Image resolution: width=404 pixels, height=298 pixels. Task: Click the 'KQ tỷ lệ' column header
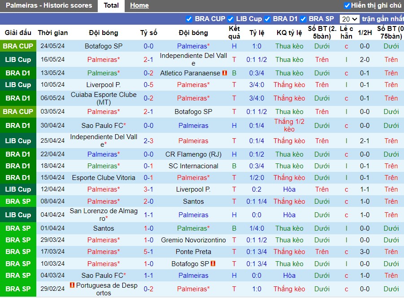[289, 33]
